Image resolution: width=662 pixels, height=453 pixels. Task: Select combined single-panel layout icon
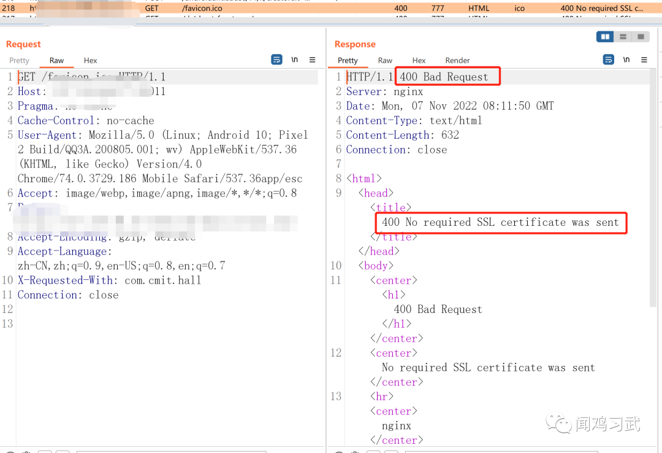(x=641, y=37)
